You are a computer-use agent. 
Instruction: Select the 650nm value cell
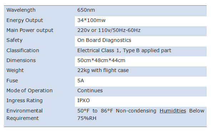(141, 11)
